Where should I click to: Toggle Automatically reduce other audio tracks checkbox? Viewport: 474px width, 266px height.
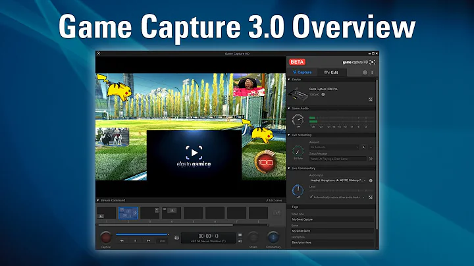(311, 197)
